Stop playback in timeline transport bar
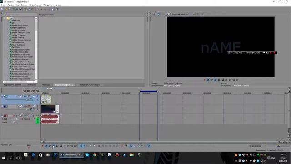The image size is (291, 164). coord(61,146)
